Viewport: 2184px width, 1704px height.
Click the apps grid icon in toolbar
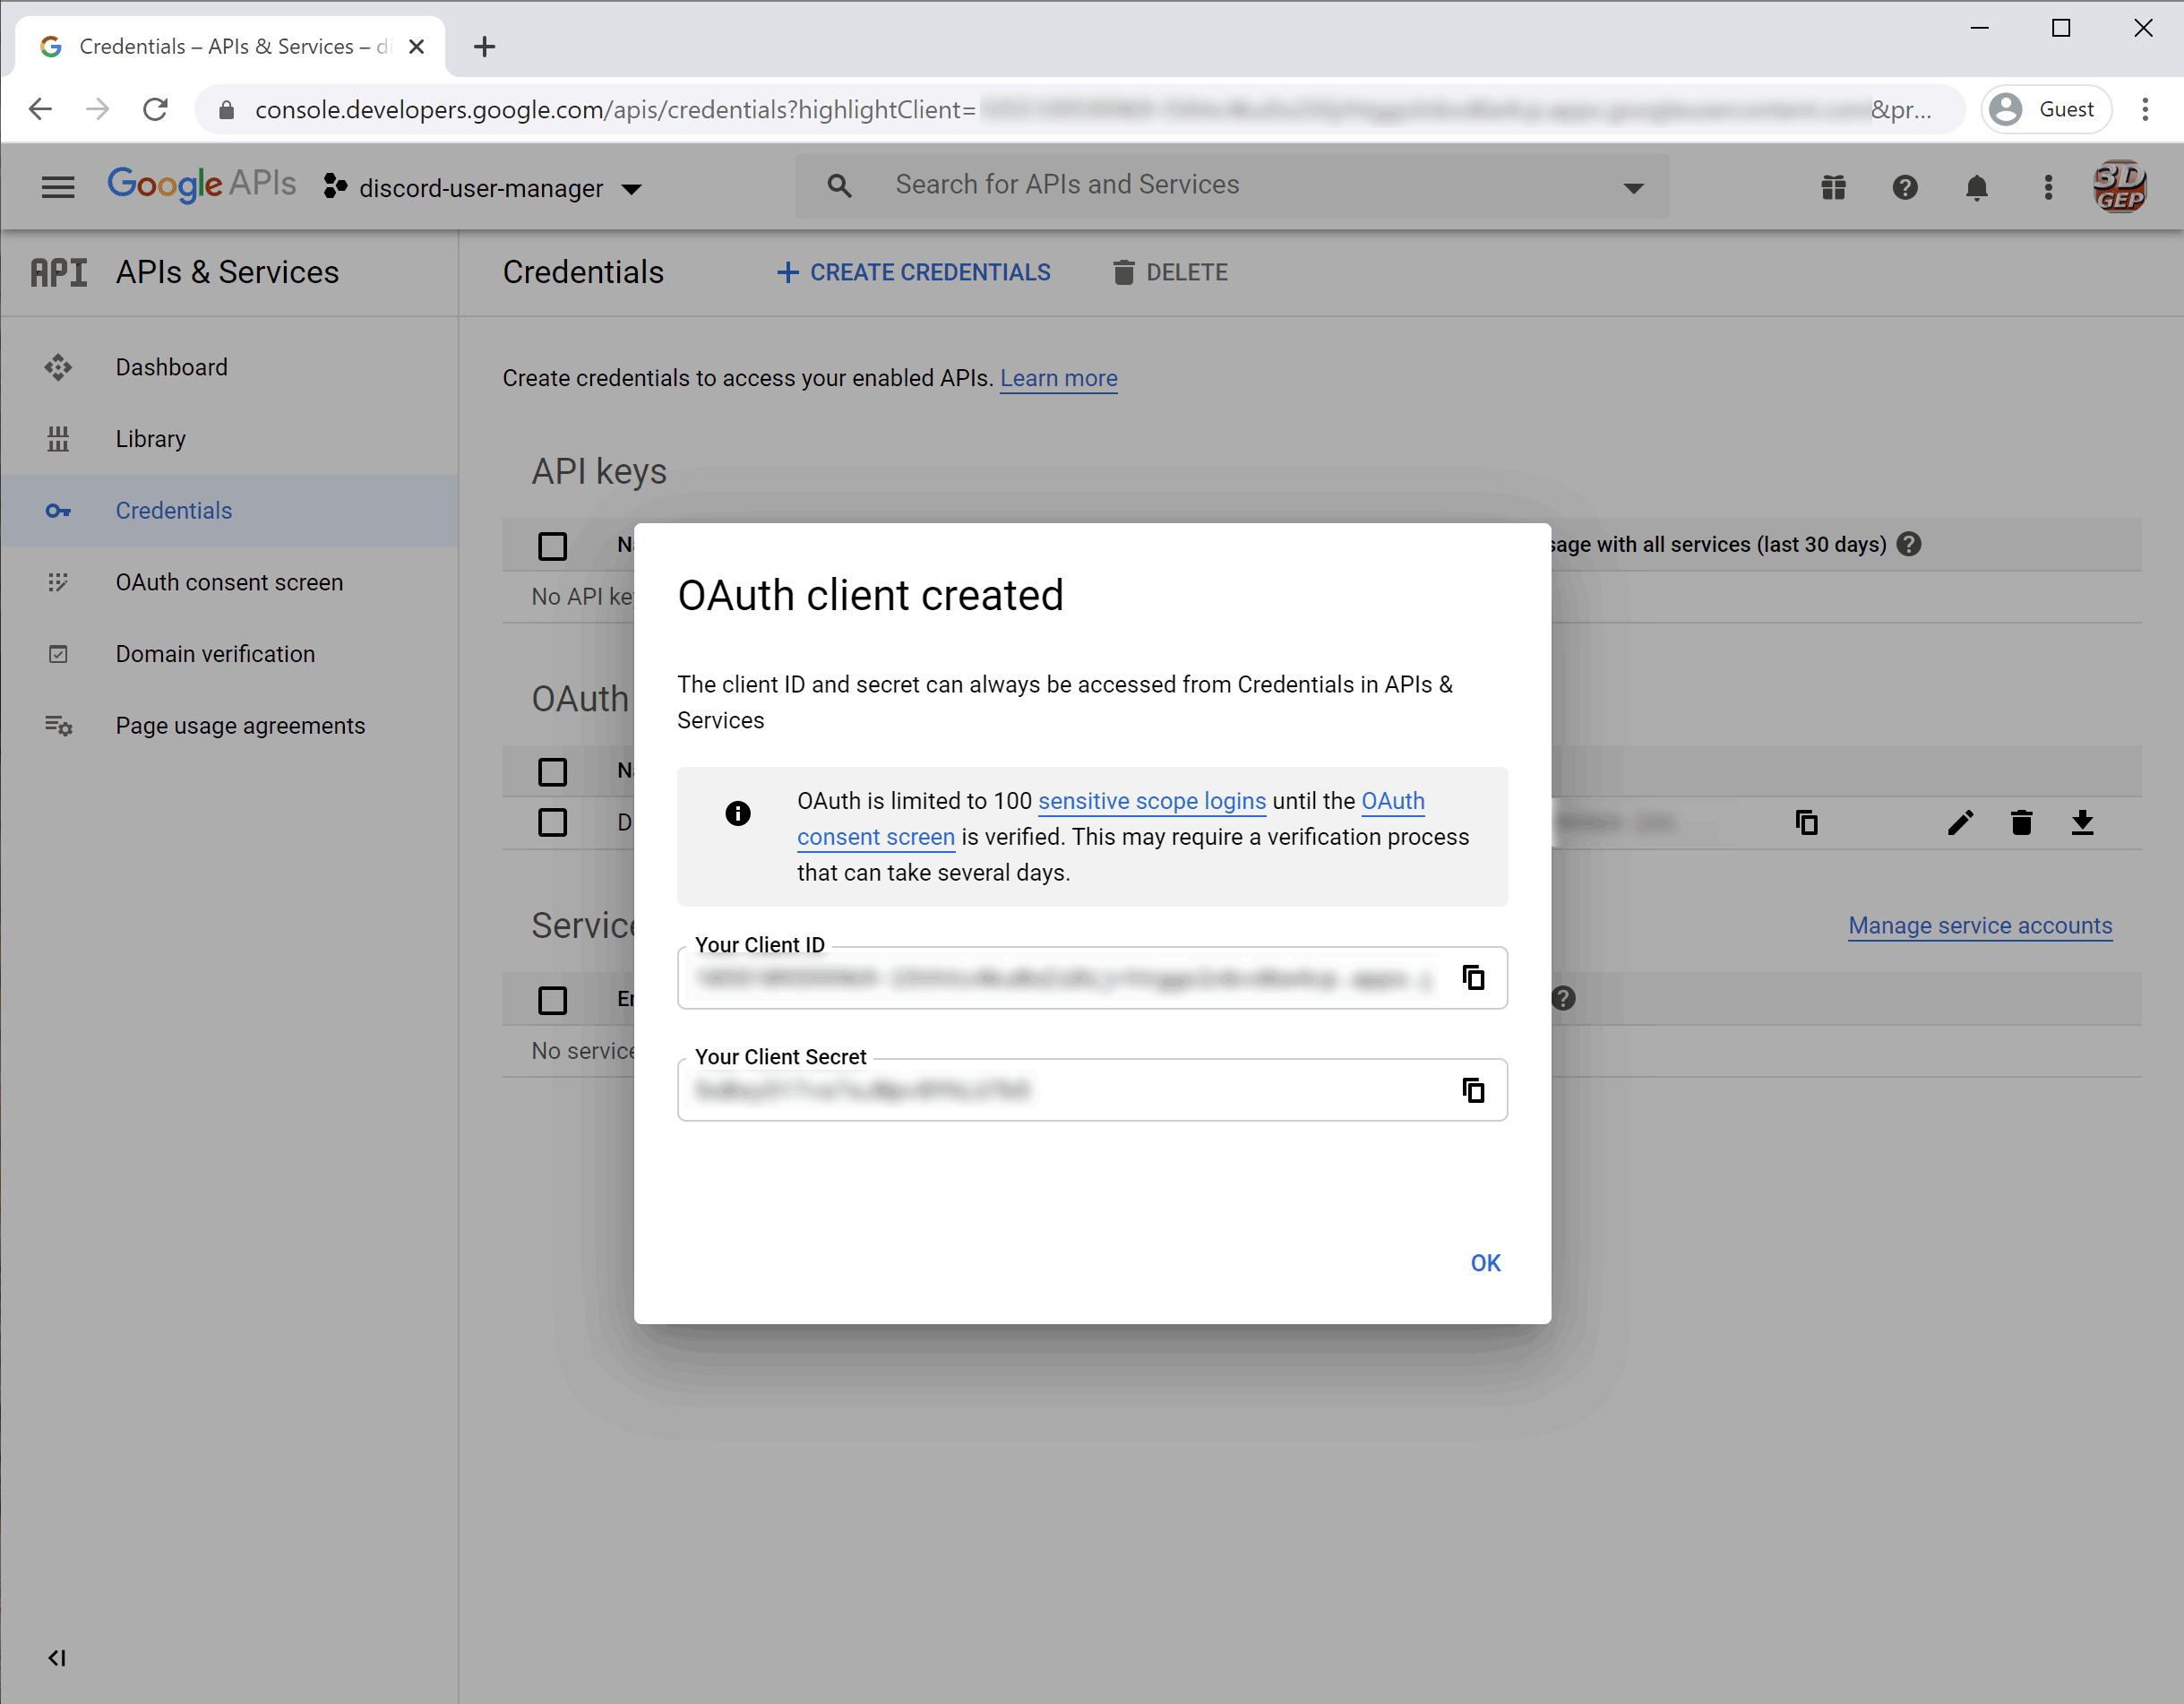click(x=1835, y=186)
